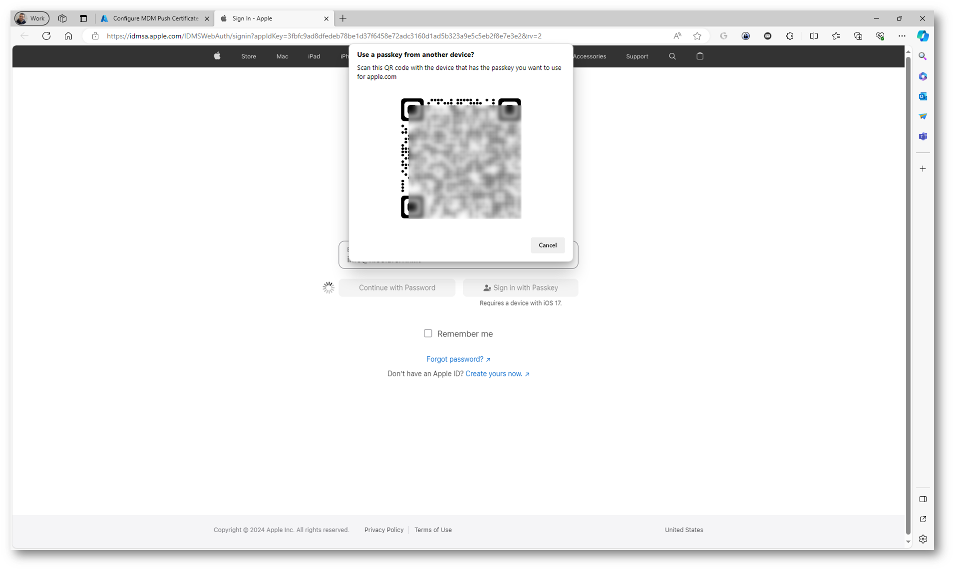Go to the browser home page icon

click(68, 36)
